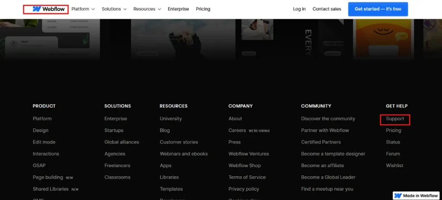The width and height of the screenshot is (442, 200).
Task: Open Privacy policy footer link
Action: (243, 189)
